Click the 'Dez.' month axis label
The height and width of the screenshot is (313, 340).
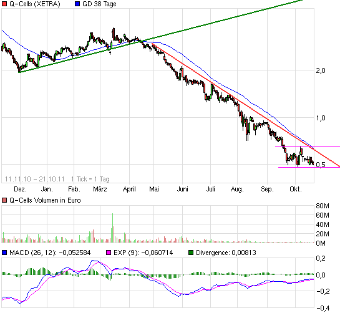pyautogui.click(x=20, y=189)
